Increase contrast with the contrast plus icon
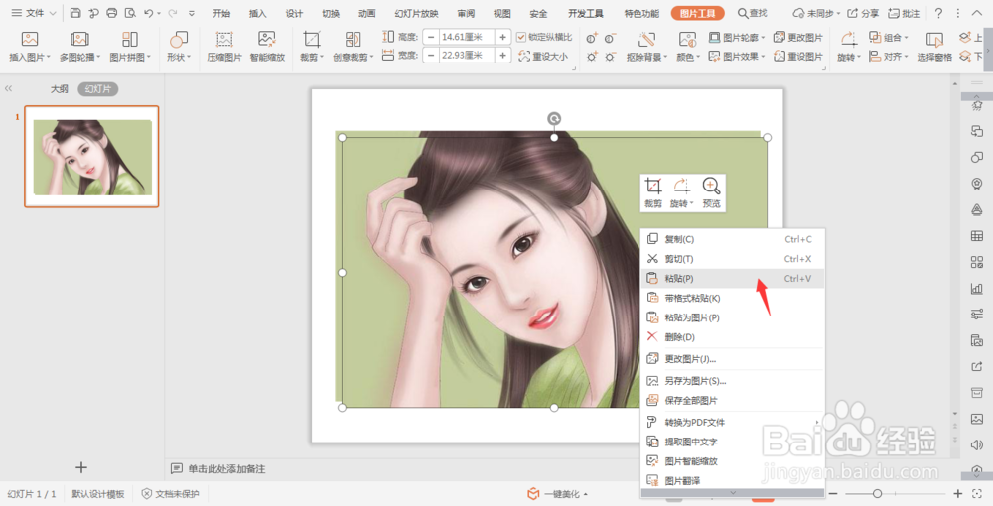Image resolution: width=993 pixels, height=506 pixels. 592,39
